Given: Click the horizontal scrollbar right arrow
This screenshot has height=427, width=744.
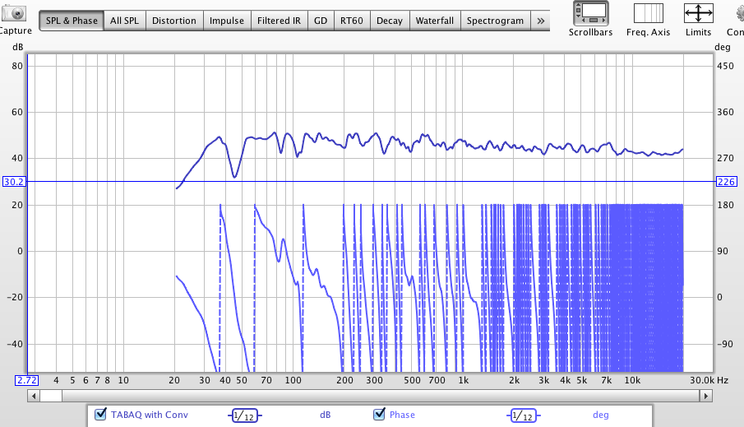Looking at the screenshot, I should (x=706, y=396).
